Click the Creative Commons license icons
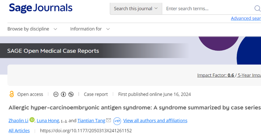This screenshot has width=261, height=139. pos(63,94)
